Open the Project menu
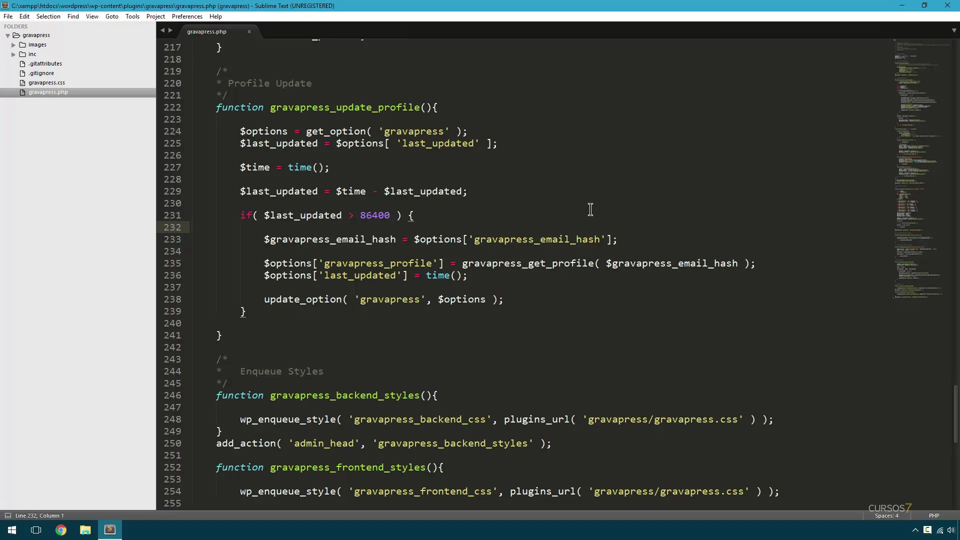This screenshot has height=540, width=960. tap(155, 16)
